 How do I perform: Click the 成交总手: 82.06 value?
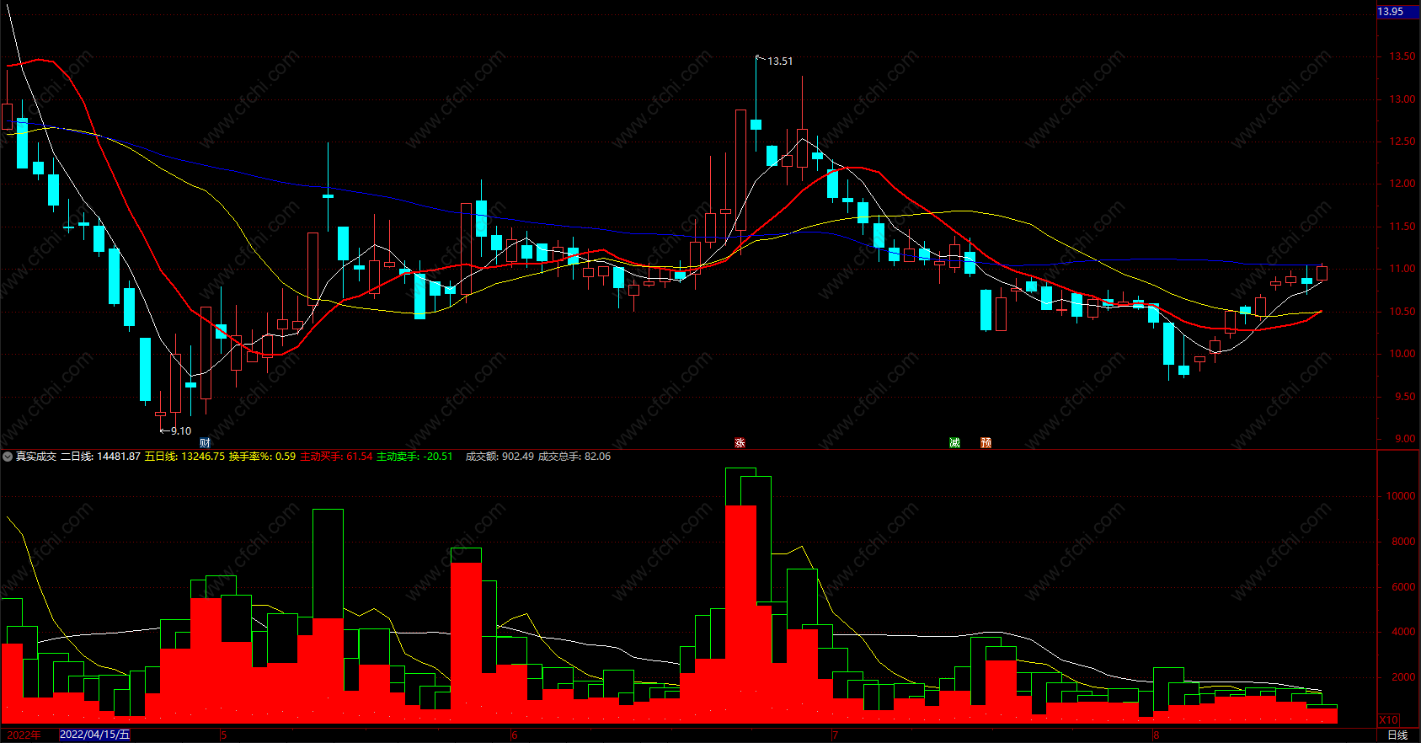[574, 457]
